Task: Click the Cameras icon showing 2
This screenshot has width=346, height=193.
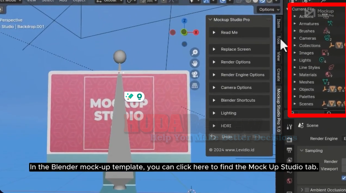Action: (328, 38)
